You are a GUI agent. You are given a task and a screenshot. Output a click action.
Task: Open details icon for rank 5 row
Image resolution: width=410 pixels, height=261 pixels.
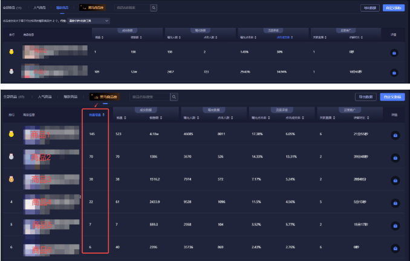pos(394,225)
